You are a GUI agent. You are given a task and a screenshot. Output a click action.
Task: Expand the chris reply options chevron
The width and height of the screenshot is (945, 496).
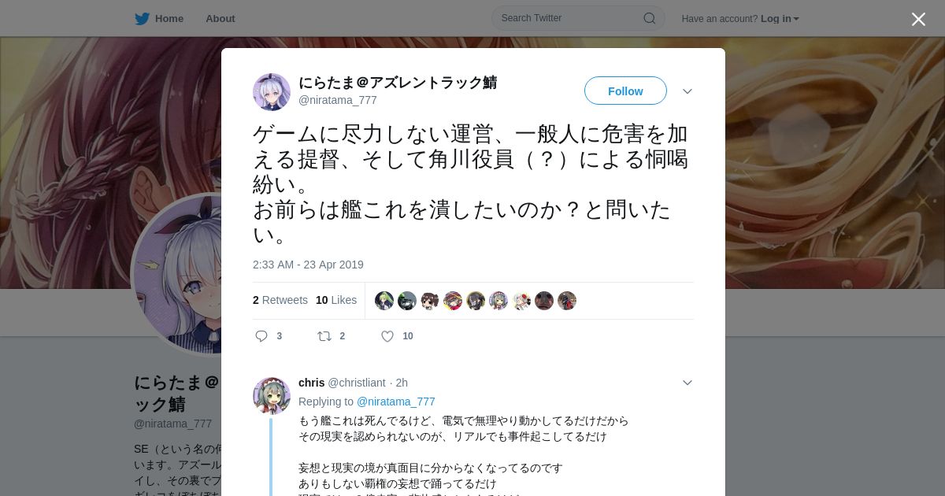687,383
